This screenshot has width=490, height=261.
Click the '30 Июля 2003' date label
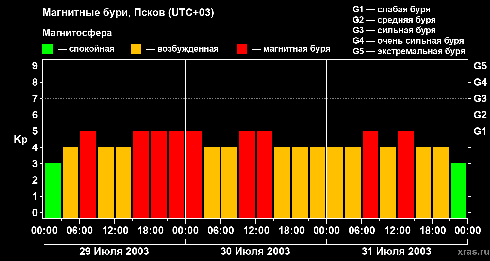(x=255, y=252)
